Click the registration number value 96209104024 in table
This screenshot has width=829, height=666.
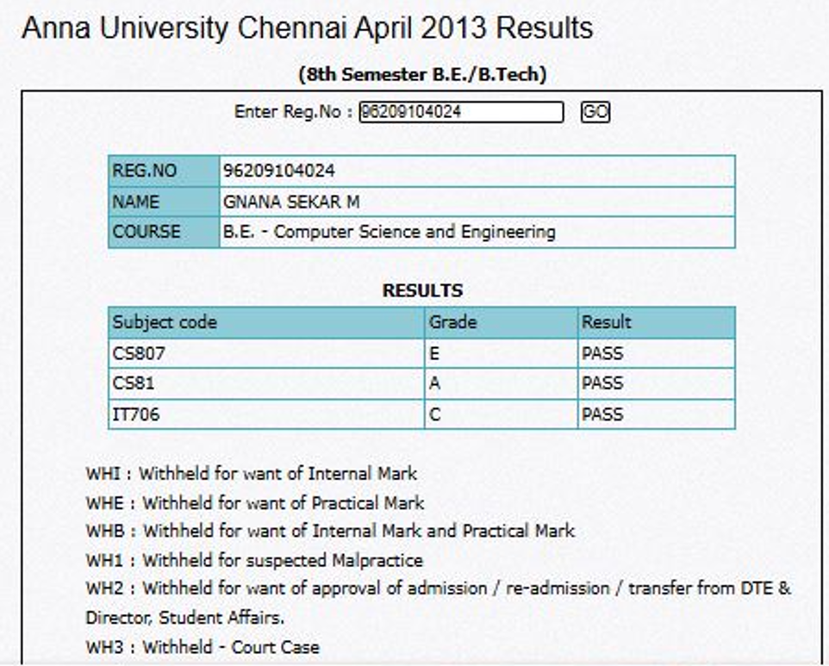tap(279, 171)
